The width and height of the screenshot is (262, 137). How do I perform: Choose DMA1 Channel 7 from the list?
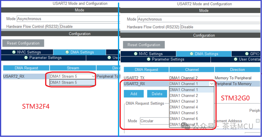[x=192, y=124]
